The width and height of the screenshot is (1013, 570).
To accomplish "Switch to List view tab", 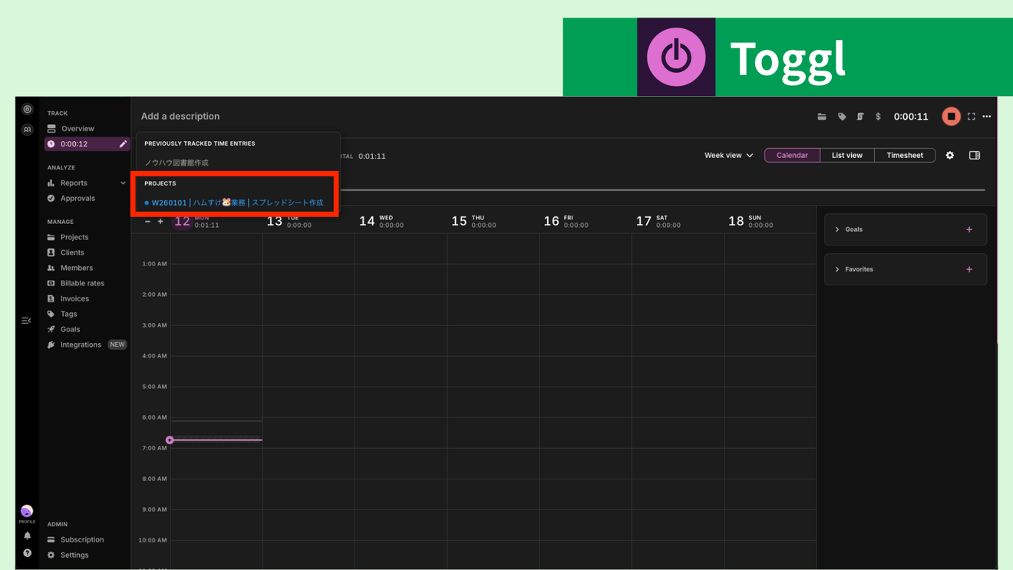I will [x=847, y=155].
